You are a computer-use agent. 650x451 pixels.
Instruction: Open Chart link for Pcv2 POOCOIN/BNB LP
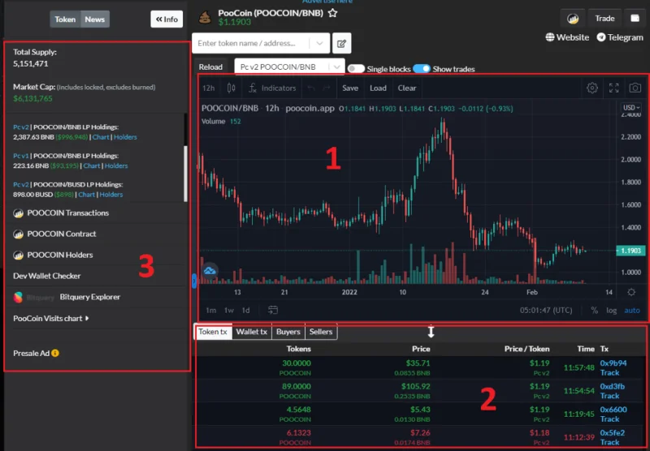click(101, 137)
